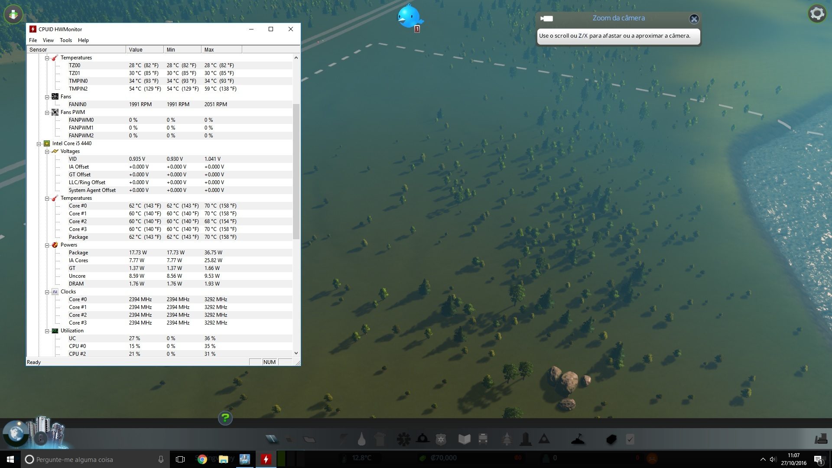Click the Min column header
832x468 pixels.
(182, 49)
